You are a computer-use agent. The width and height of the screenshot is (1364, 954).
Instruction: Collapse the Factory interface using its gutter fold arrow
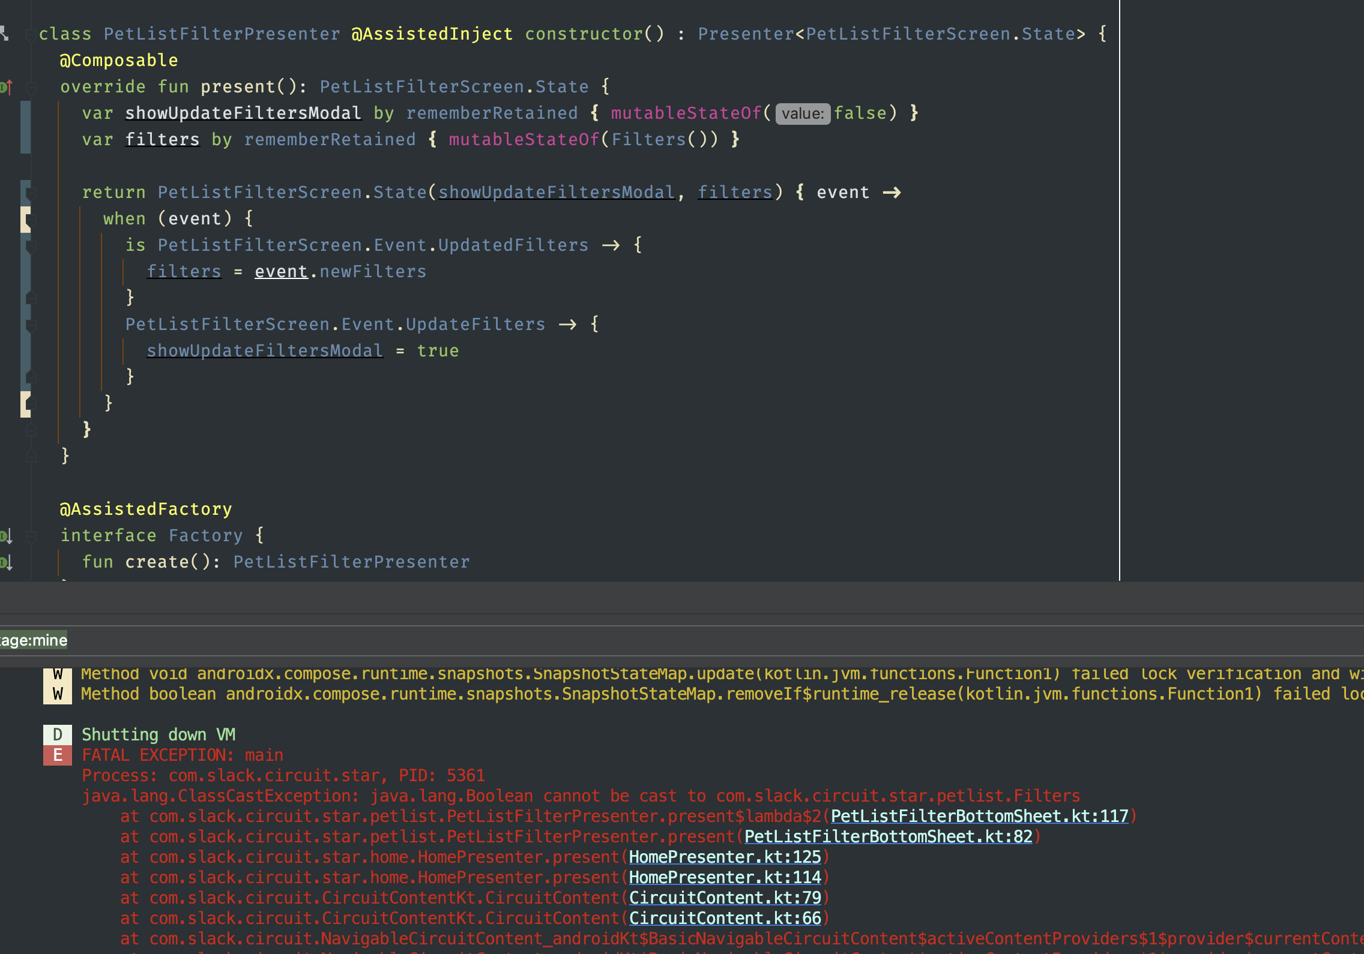(30, 535)
